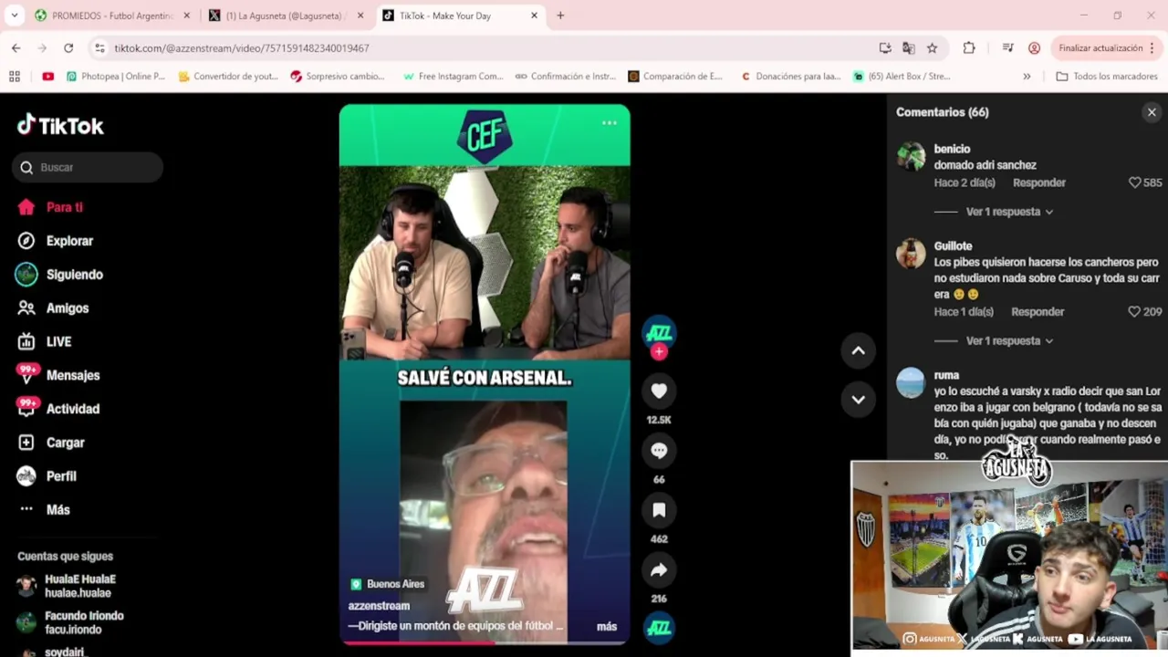Open Buenos Aires location tag

(388, 584)
